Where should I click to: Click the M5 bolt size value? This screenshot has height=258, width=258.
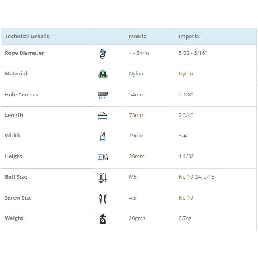click(x=133, y=177)
